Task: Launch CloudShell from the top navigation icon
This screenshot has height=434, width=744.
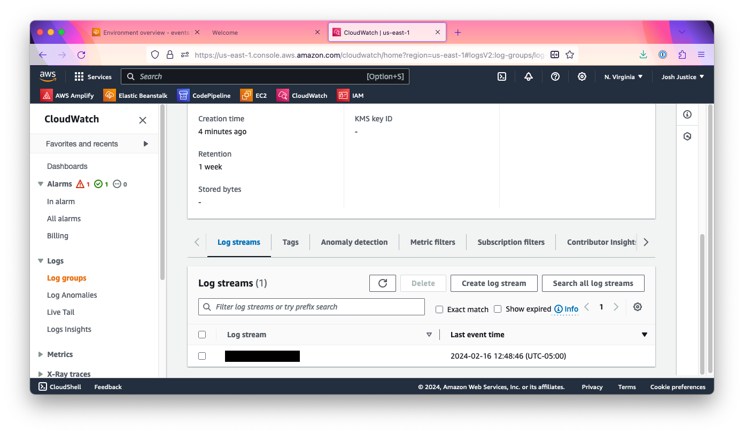Action: pos(502,76)
